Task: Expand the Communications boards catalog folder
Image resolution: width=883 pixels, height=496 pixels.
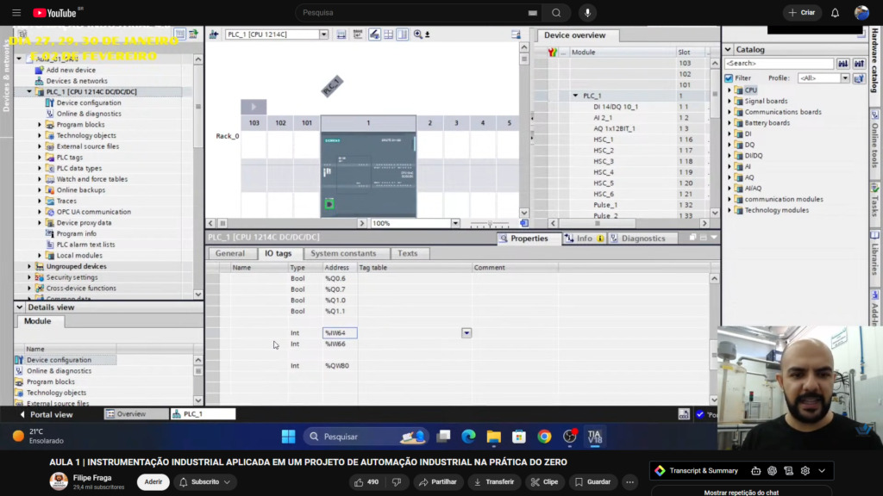Action: point(730,112)
